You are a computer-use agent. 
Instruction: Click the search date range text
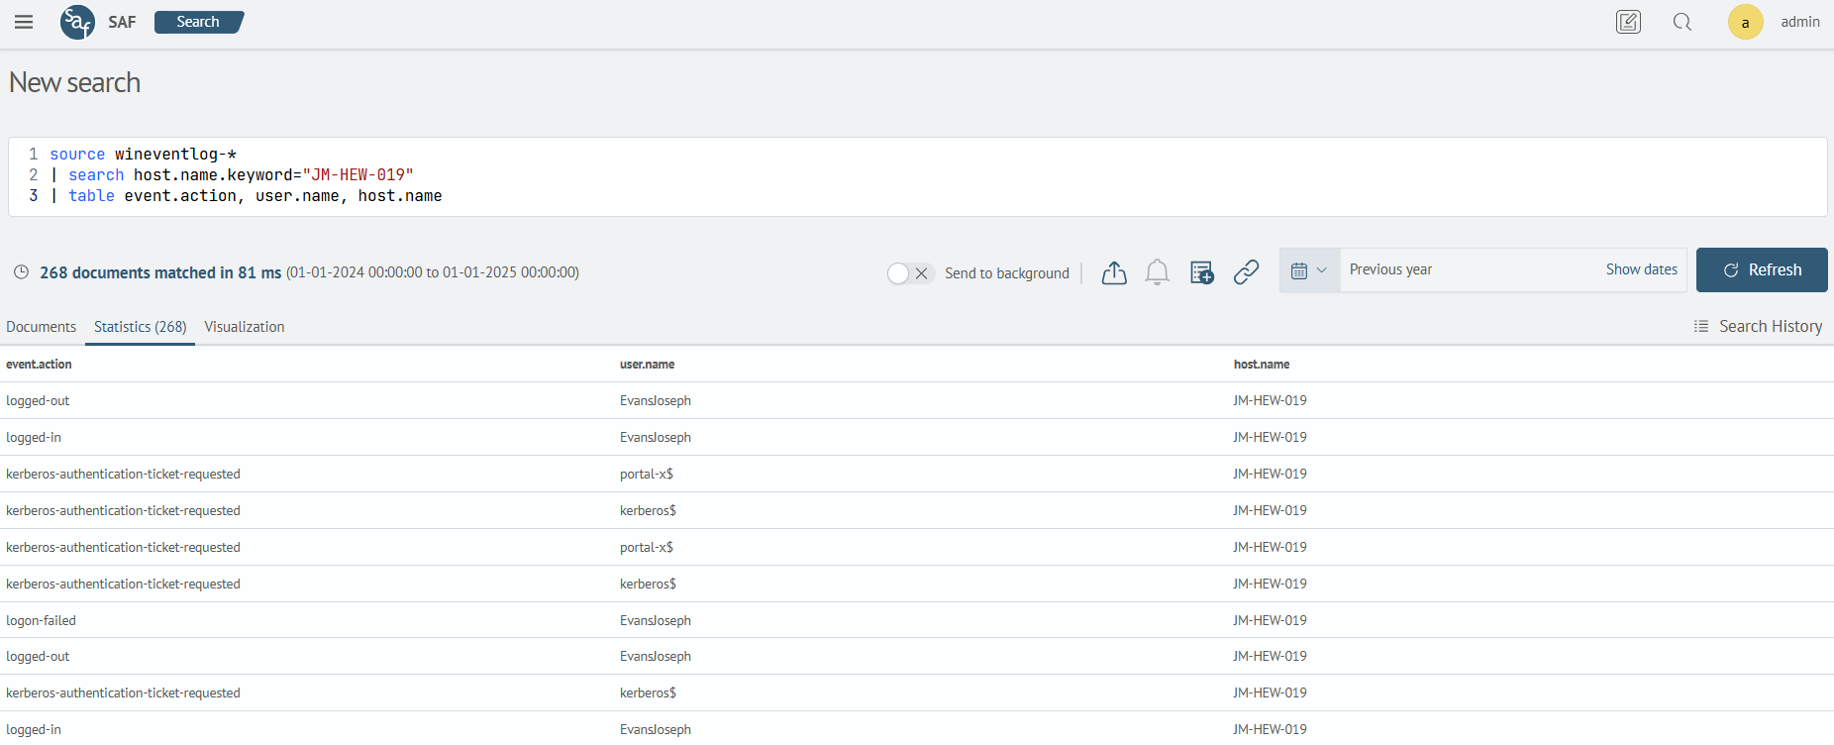433,272
